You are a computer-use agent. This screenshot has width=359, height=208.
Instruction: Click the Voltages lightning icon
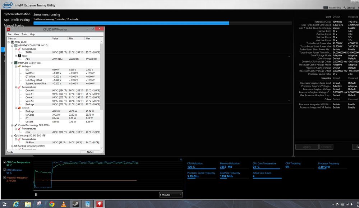pyautogui.click(x=19, y=66)
